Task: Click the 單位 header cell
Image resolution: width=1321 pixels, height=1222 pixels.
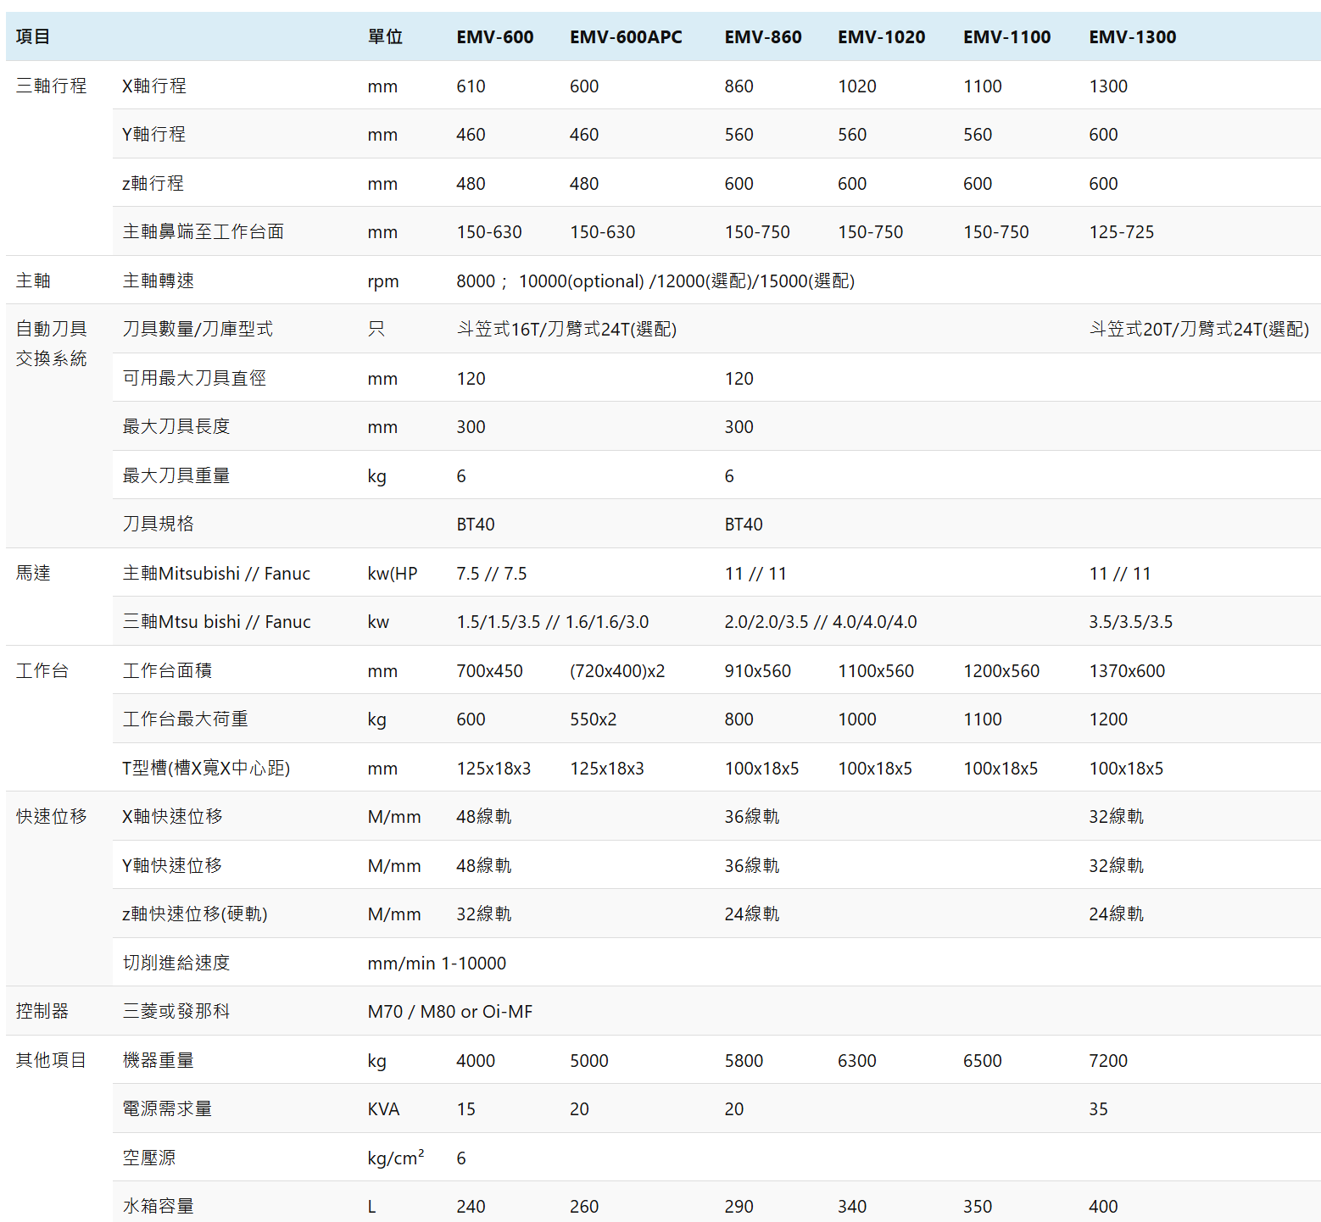Action: point(385,36)
